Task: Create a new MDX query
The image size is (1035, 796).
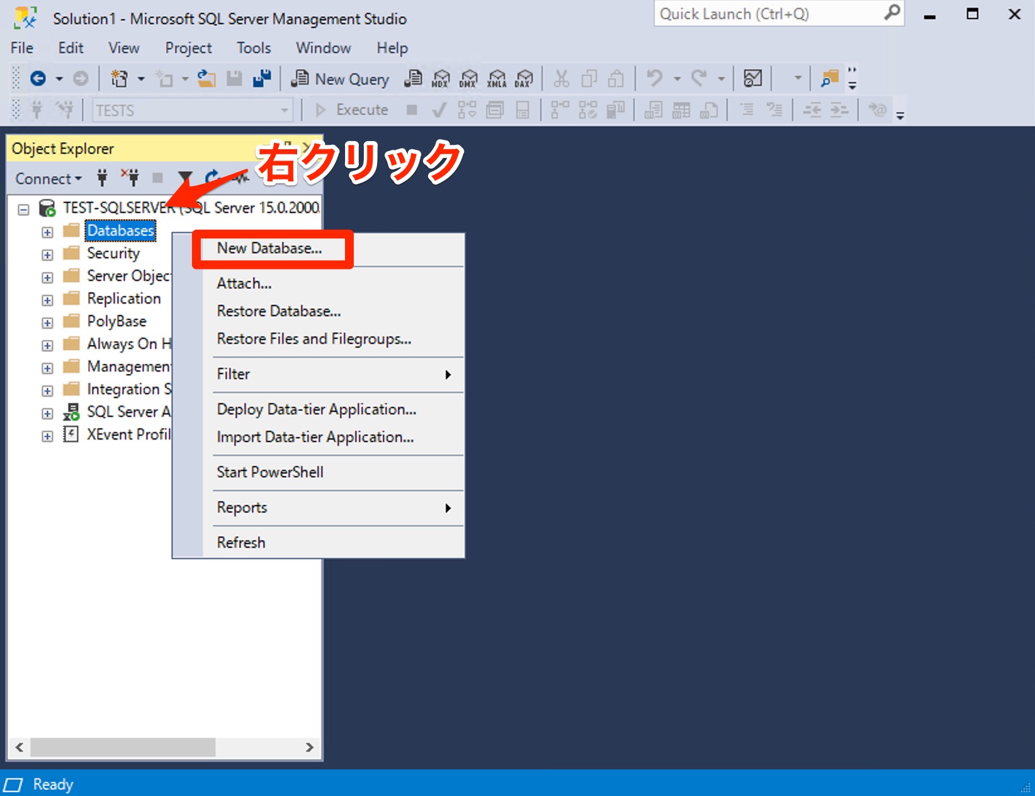Action: pyautogui.click(x=441, y=78)
